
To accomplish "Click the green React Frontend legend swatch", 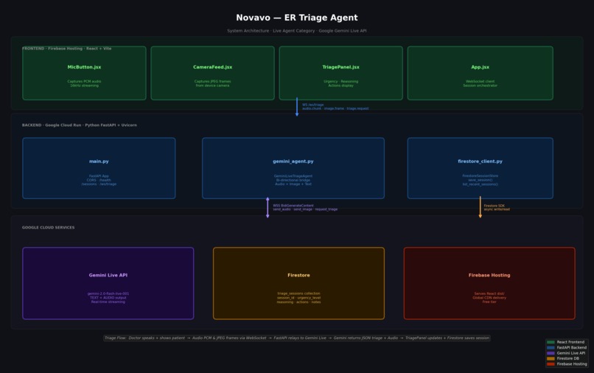I will (551, 342).
